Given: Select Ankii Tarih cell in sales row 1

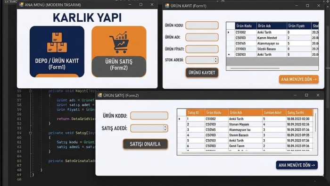Looking at the screenshot, I should point(246,119).
